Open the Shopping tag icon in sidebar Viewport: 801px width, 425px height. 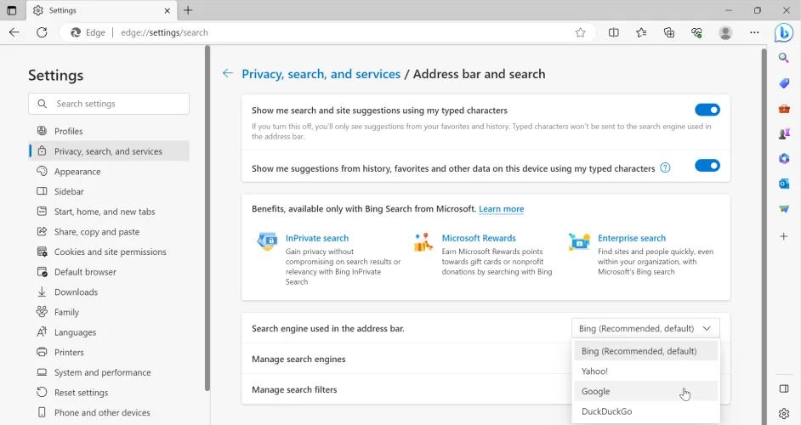click(784, 83)
